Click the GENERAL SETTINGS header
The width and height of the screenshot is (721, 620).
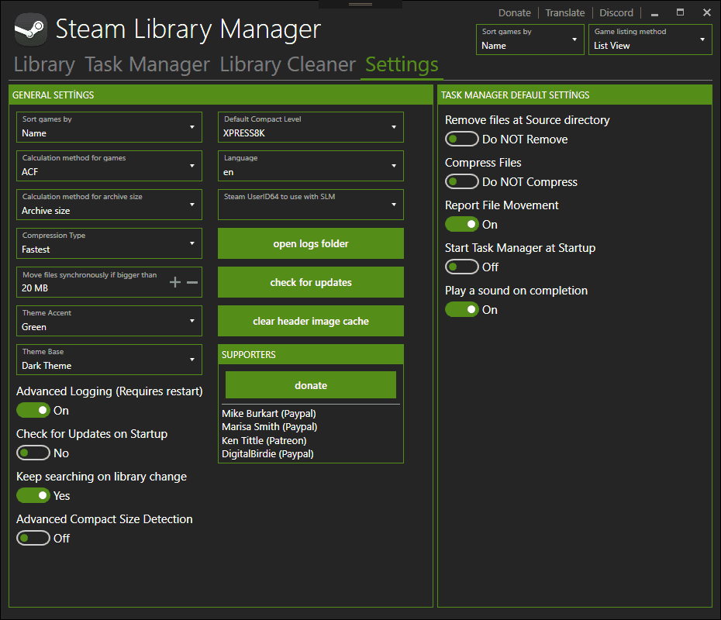pyautogui.click(x=221, y=95)
